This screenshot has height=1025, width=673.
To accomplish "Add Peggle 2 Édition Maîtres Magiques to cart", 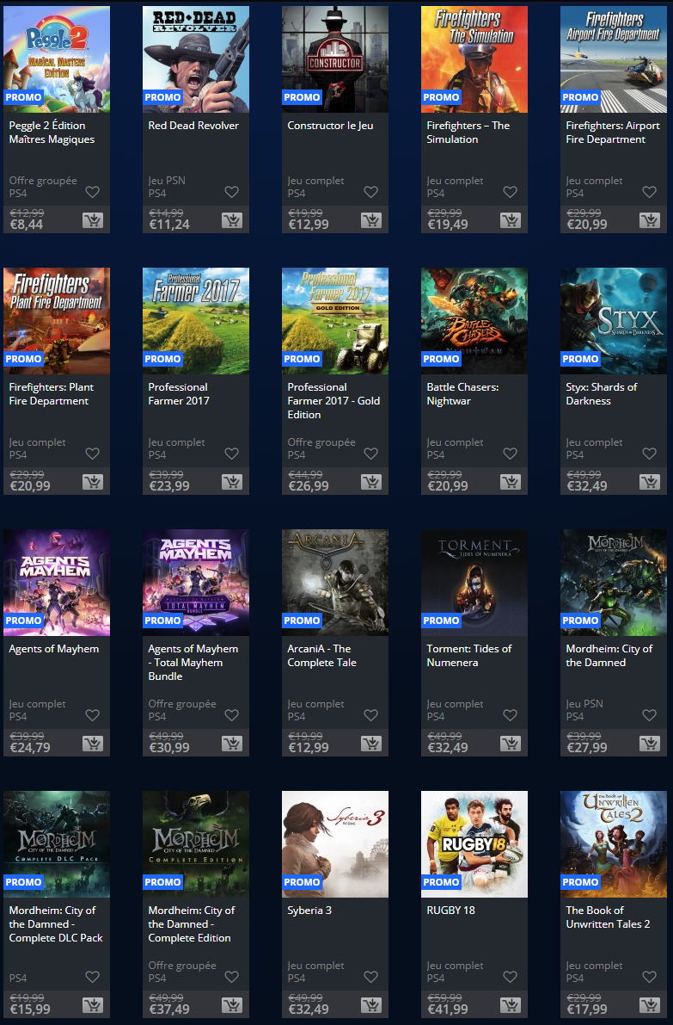I will (x=92, y=220).
